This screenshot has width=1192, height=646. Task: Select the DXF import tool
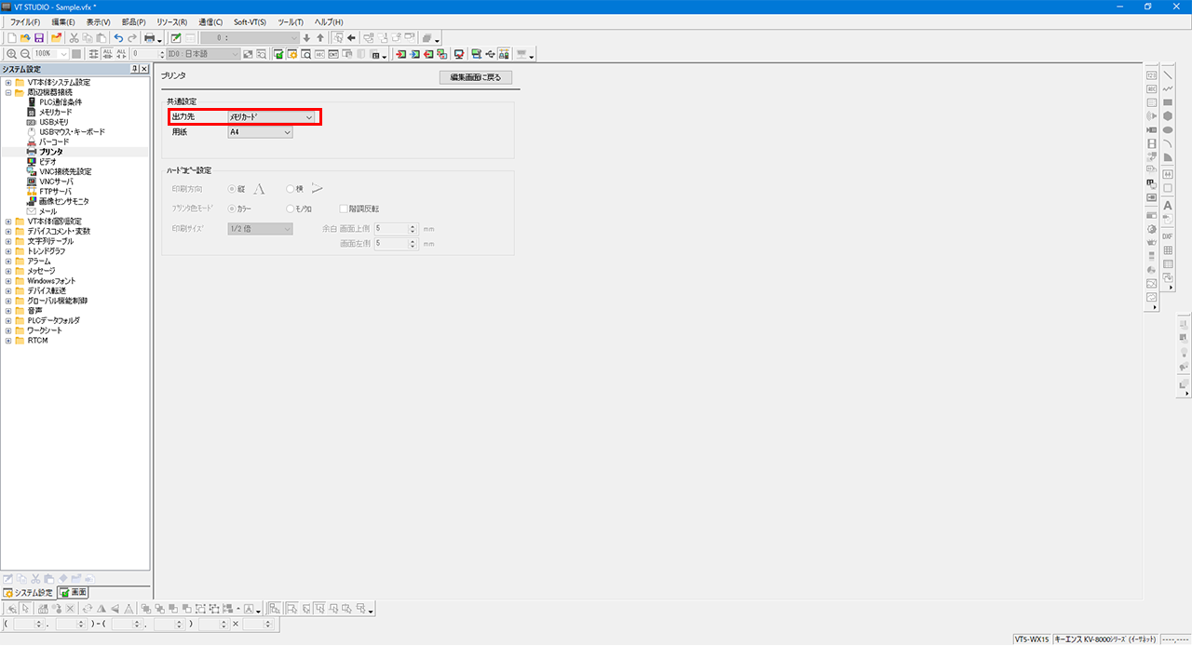pyautogui.click(x=1167, y=236)
